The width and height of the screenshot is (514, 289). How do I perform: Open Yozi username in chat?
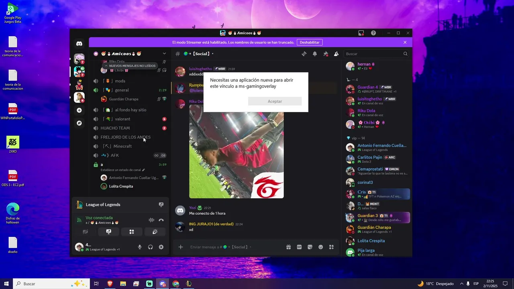(192, 208)
